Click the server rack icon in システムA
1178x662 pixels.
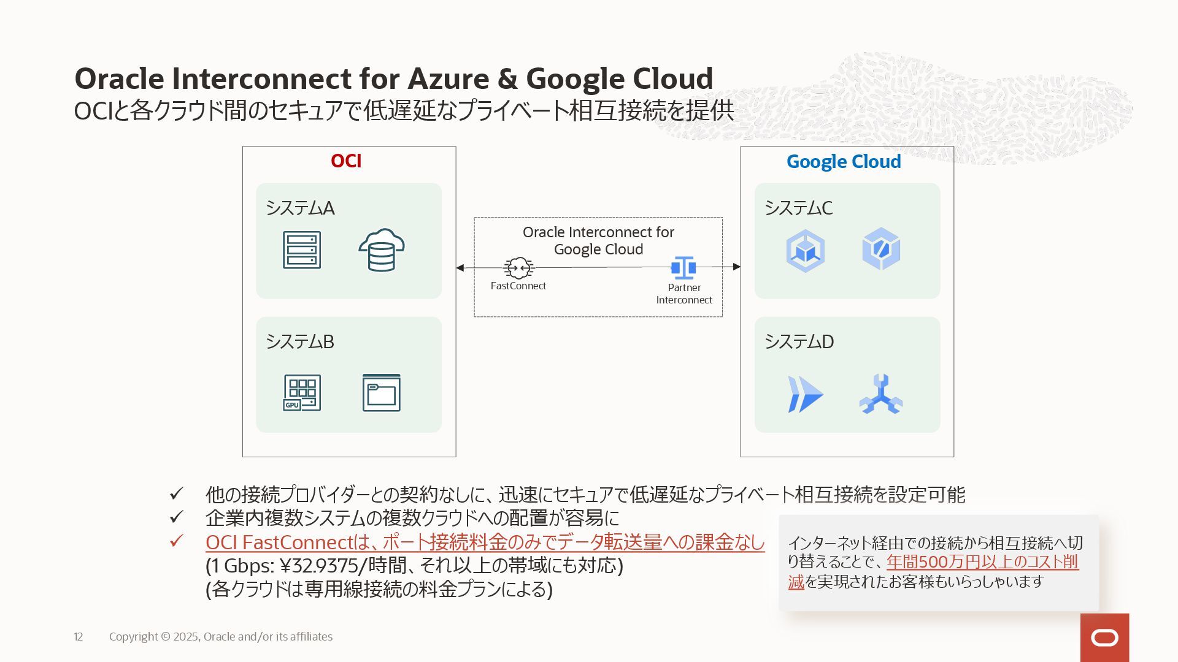301,250
